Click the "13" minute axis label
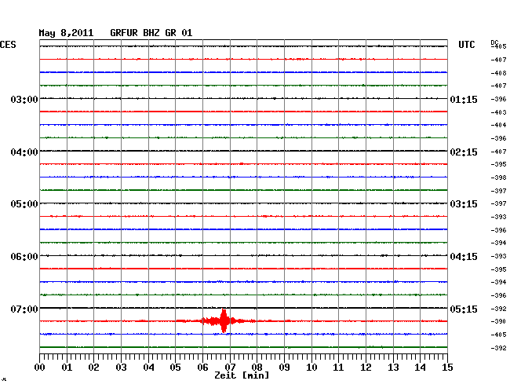Screen dimensions: 510x388 393,367
